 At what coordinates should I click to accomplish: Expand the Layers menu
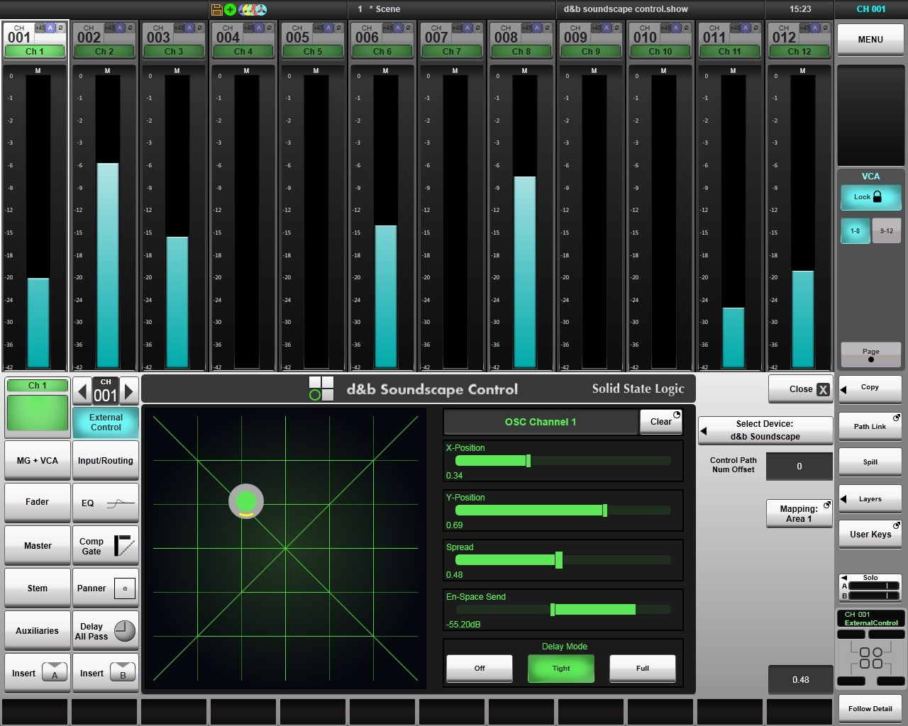click(870, 499)
